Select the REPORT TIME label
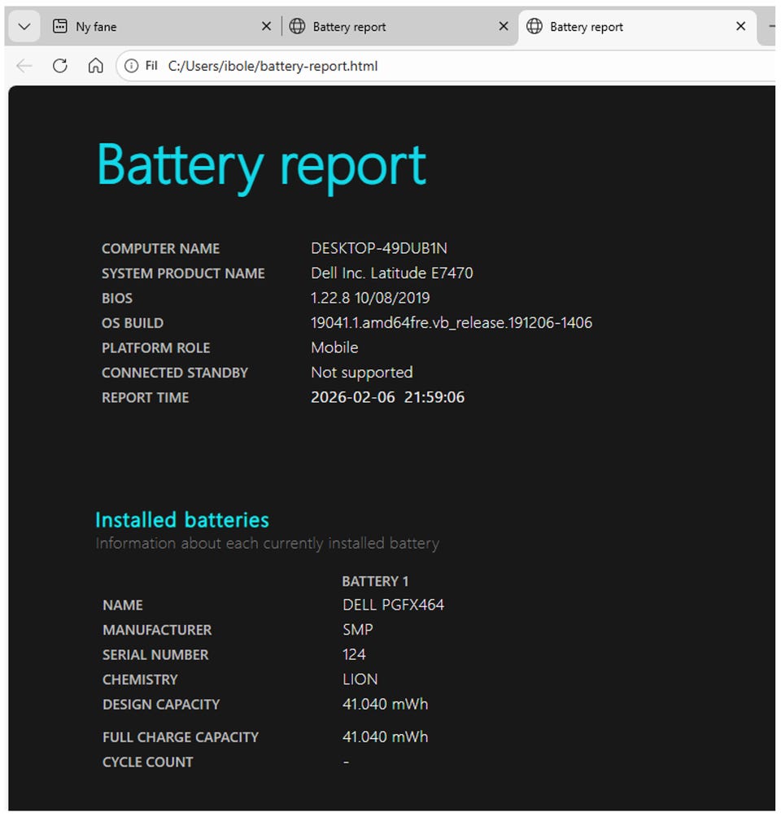This screenshot has width=781, height=817. point(145,398)
